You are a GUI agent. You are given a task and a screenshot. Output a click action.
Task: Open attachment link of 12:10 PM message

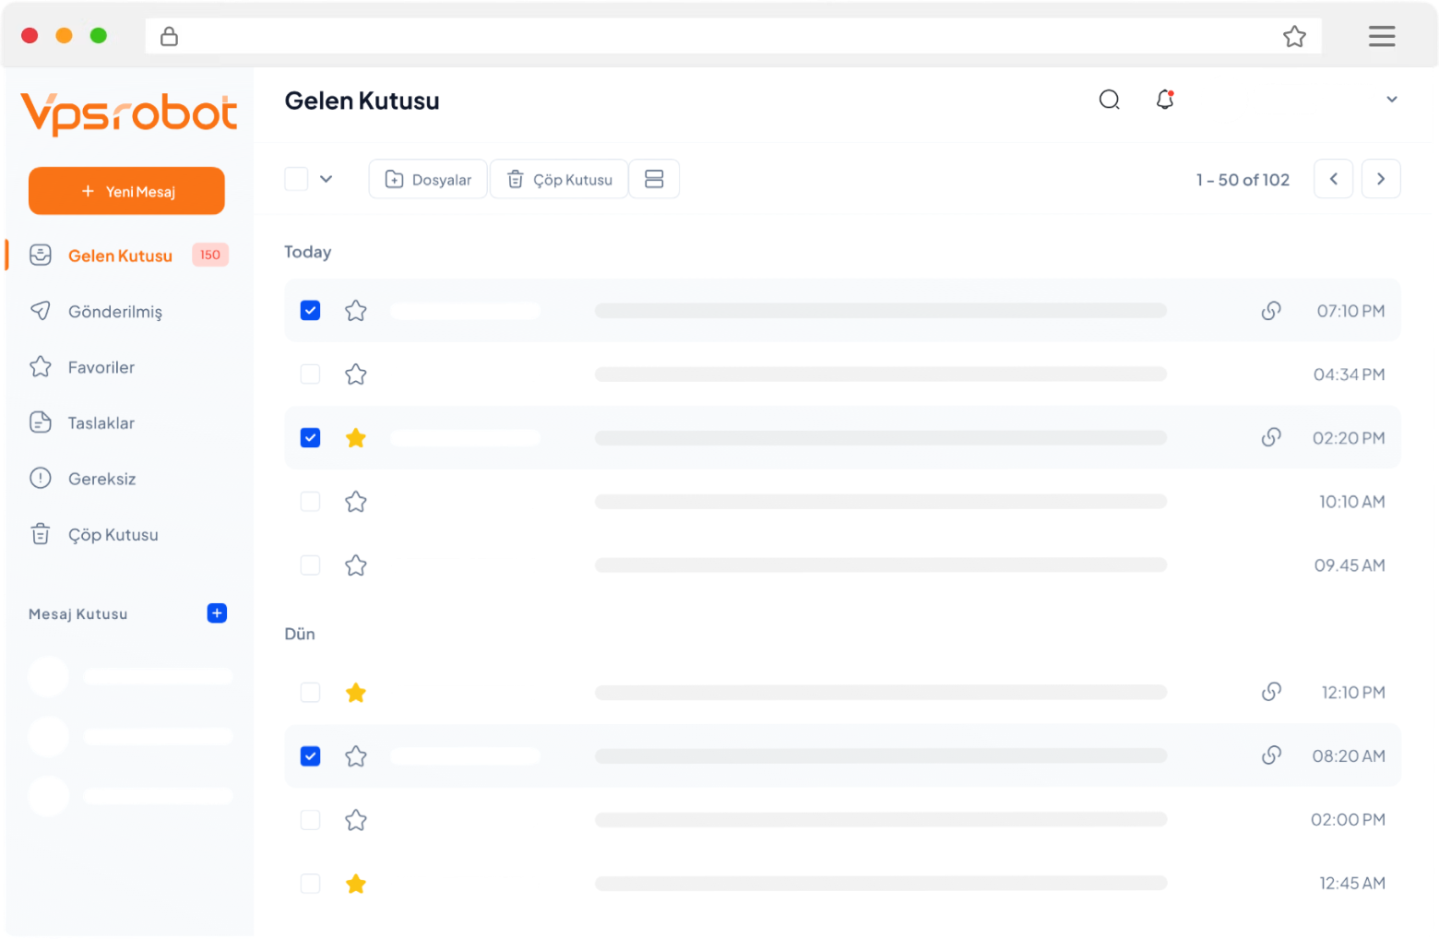tap(1271, 692)
